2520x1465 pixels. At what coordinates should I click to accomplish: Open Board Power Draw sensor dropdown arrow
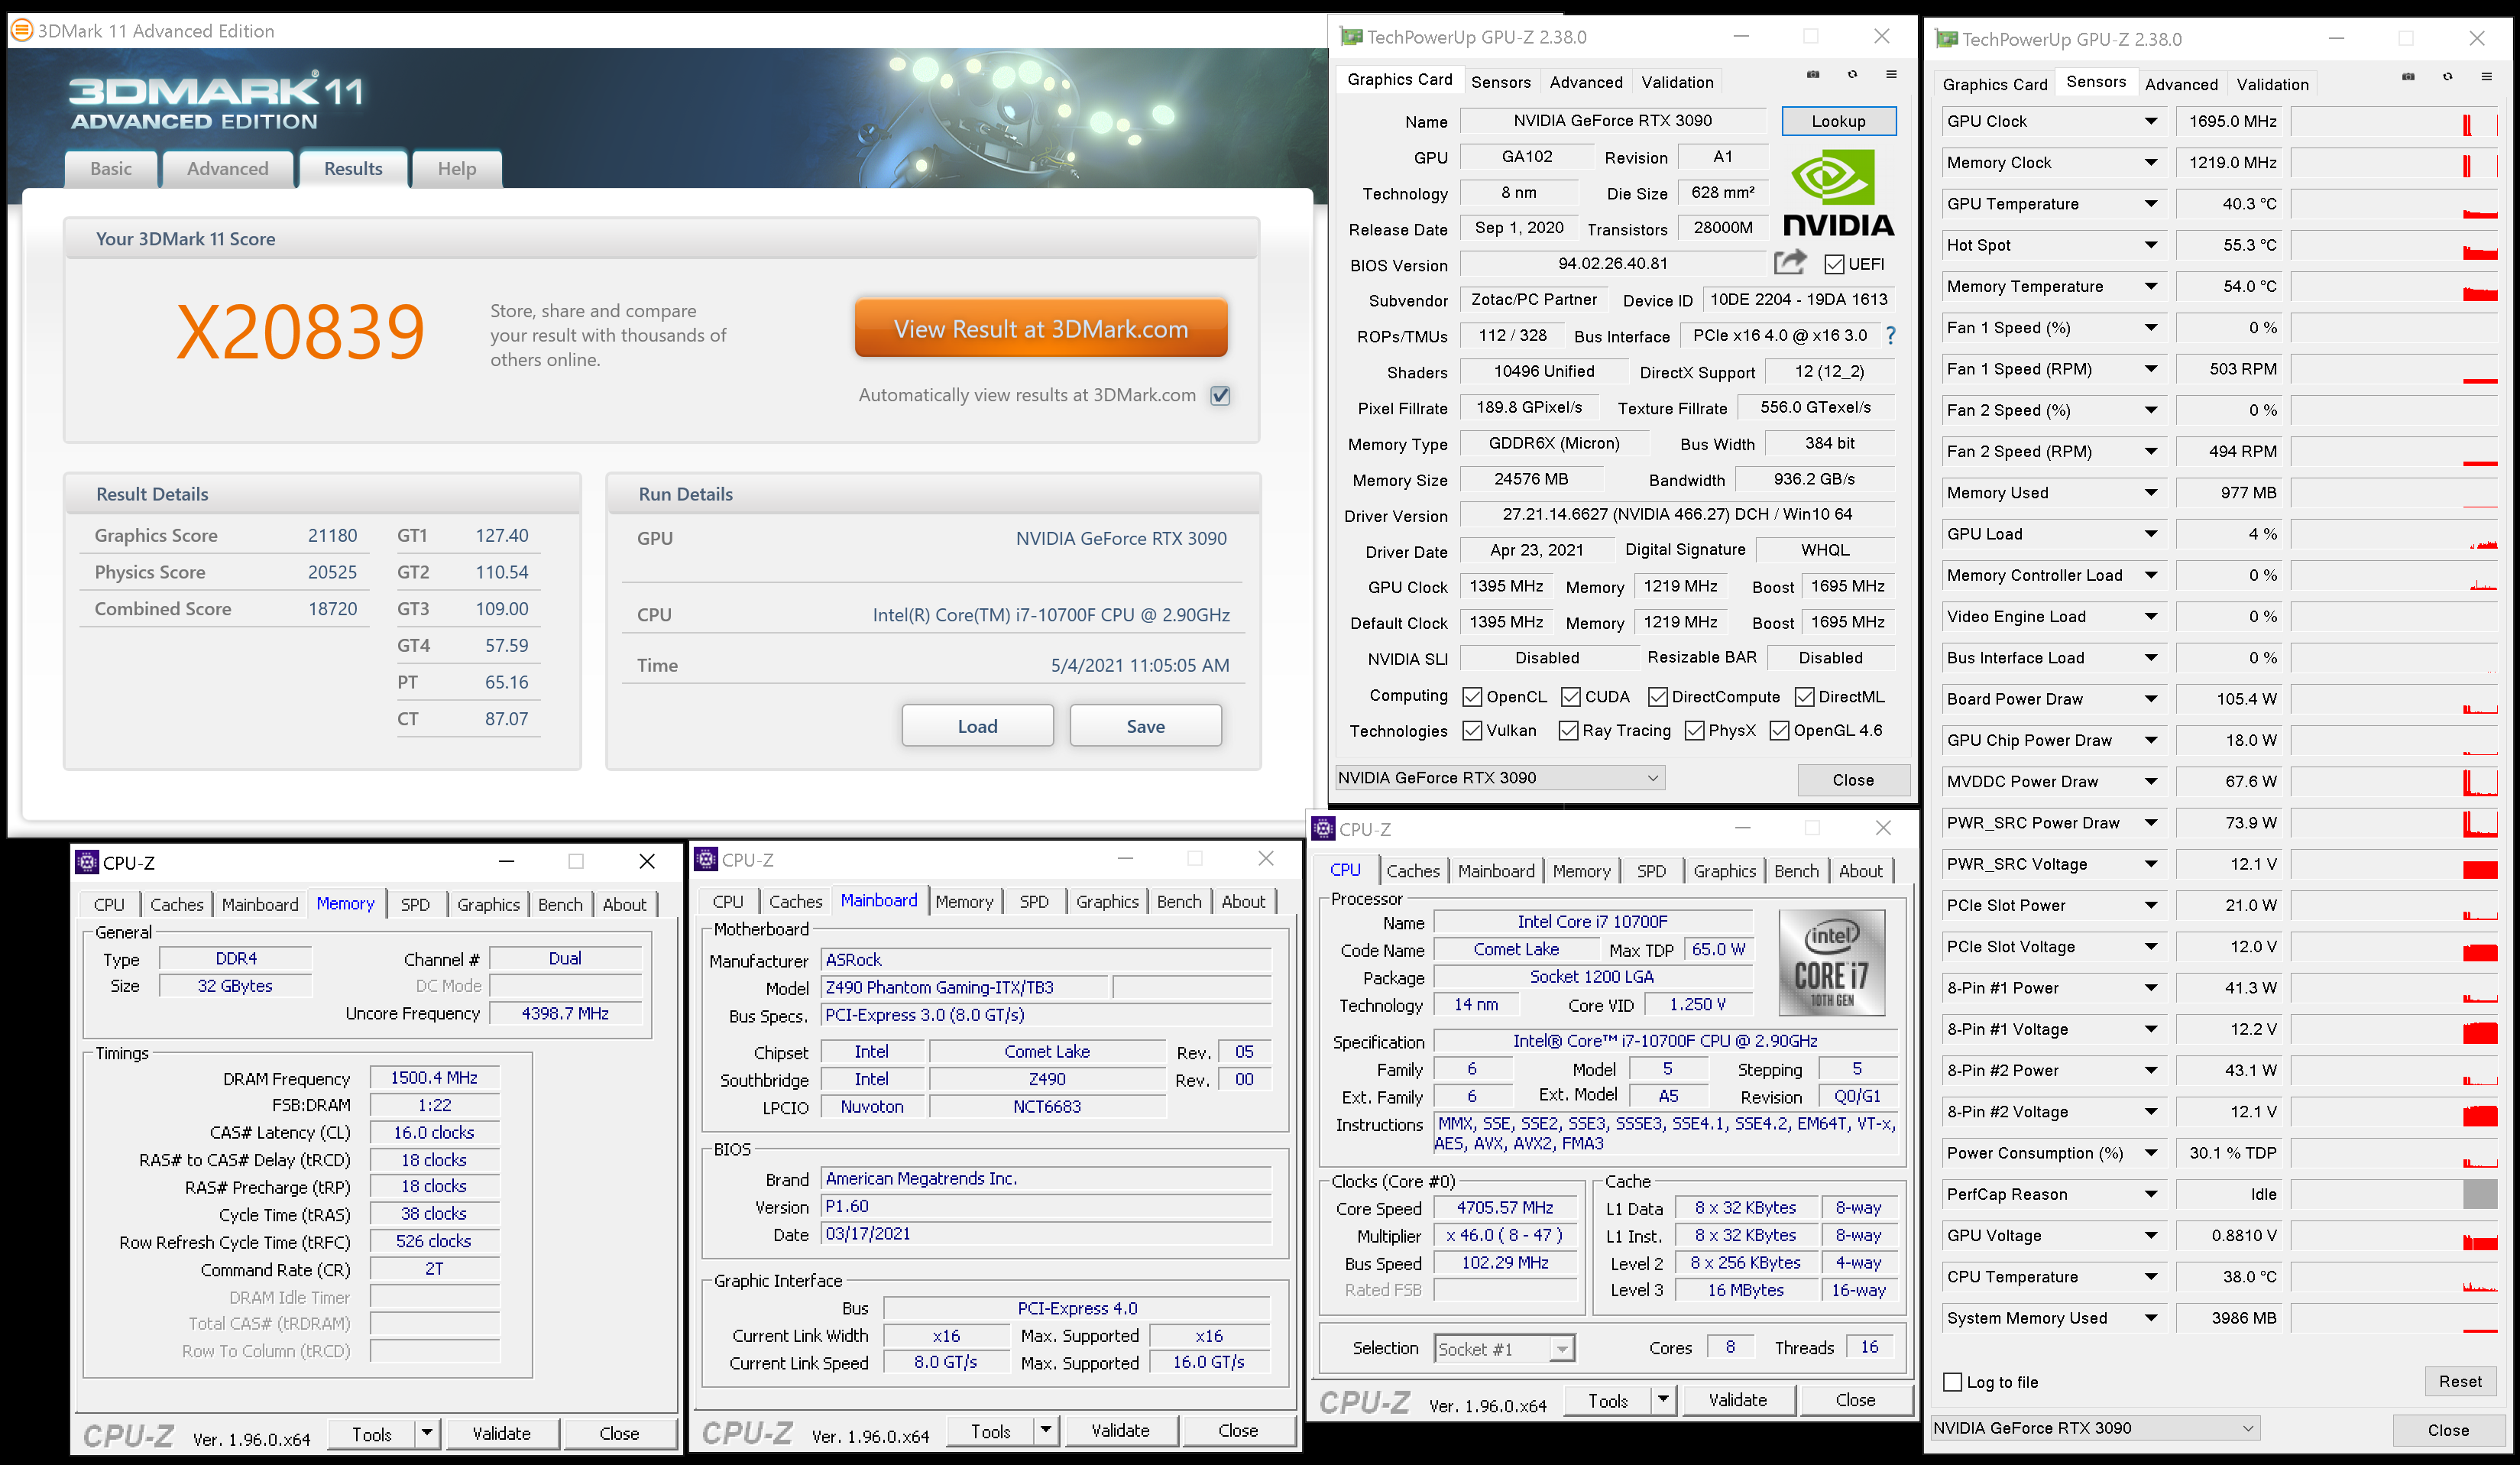2151,699
